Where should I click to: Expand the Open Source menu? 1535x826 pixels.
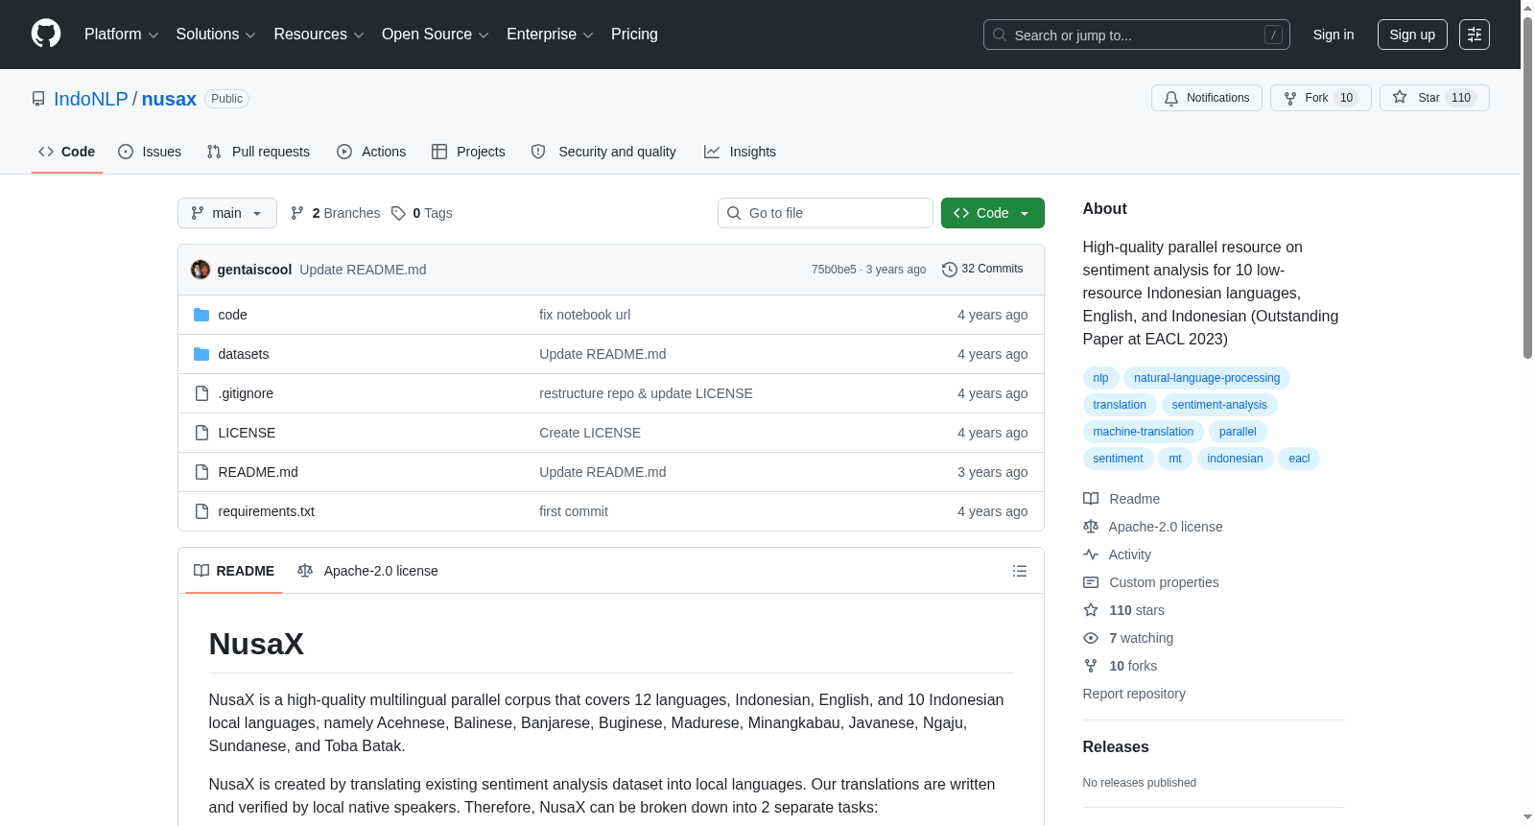[436, 35]
